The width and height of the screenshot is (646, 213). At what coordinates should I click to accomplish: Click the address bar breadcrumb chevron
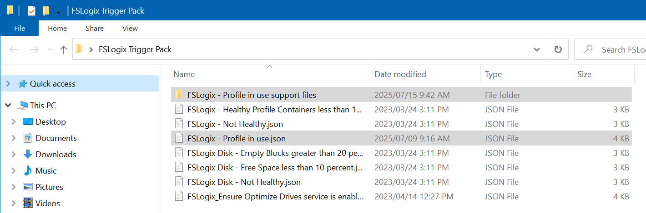tap(91, 49)
